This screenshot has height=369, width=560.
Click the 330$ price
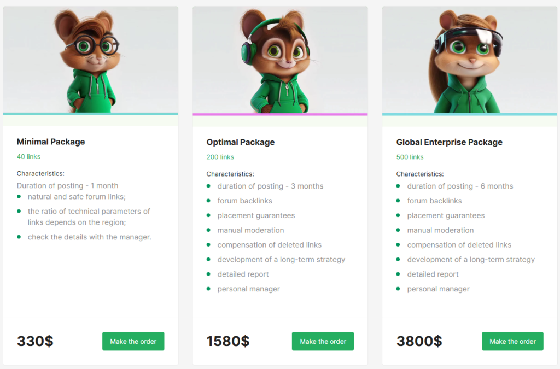[x=35, y=341]
